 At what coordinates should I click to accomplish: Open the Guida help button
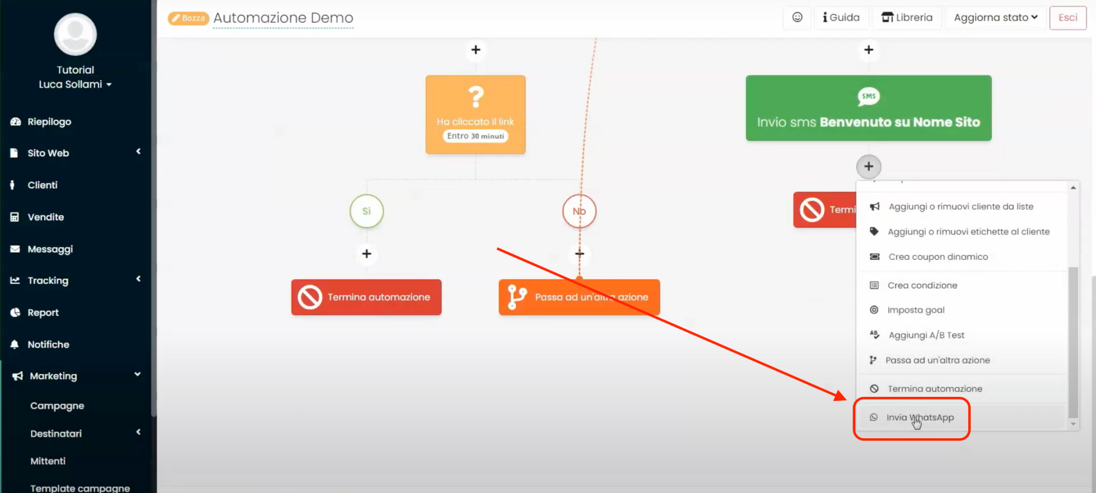click(841, 18)
